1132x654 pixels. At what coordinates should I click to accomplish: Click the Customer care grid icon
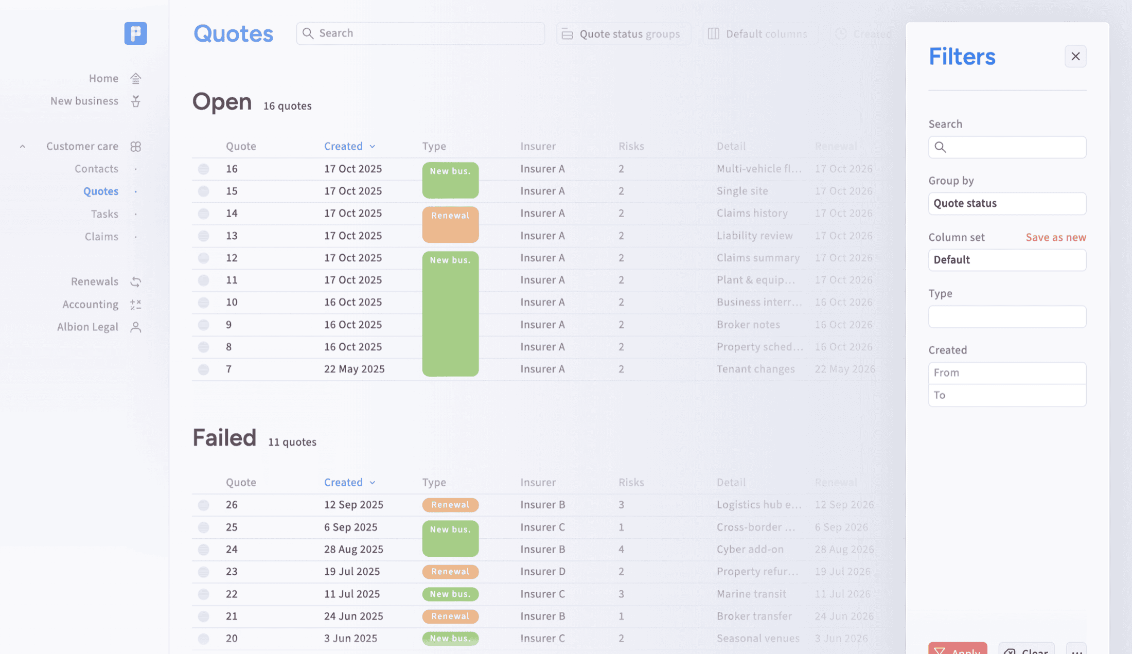point(135,146)
